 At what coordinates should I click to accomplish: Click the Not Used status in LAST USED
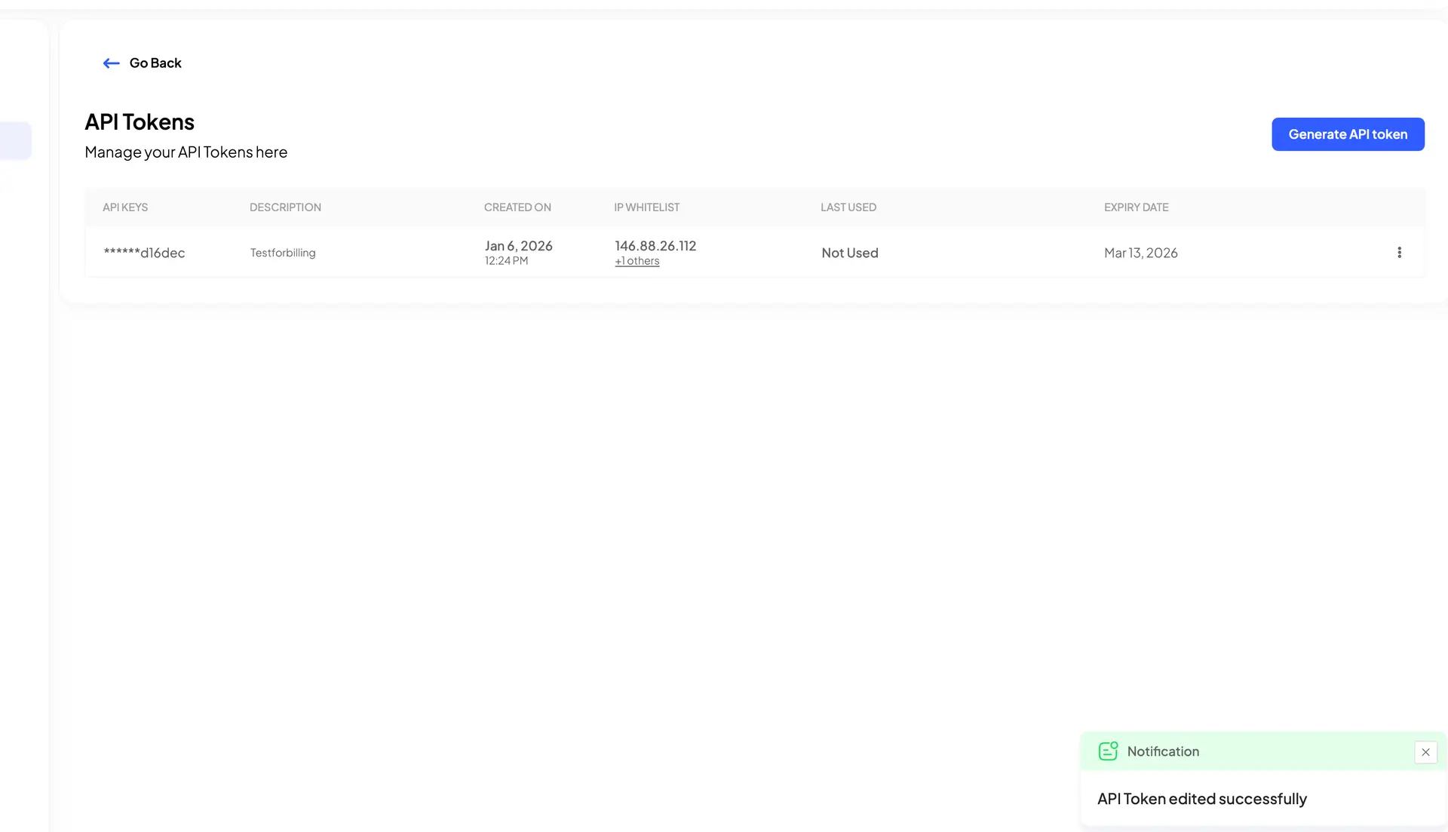coord(849,253)
